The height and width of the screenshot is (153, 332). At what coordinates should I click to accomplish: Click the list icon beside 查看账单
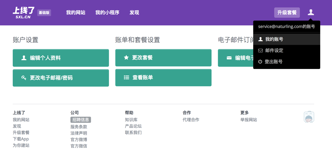pos(126,78)
